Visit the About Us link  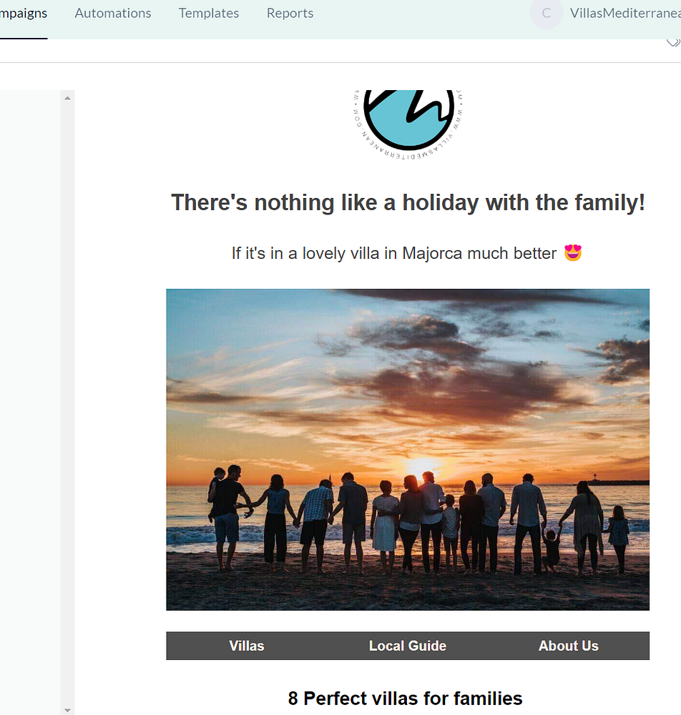tap(569, 646)
